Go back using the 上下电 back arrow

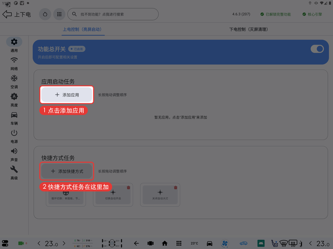coord(7,14)
